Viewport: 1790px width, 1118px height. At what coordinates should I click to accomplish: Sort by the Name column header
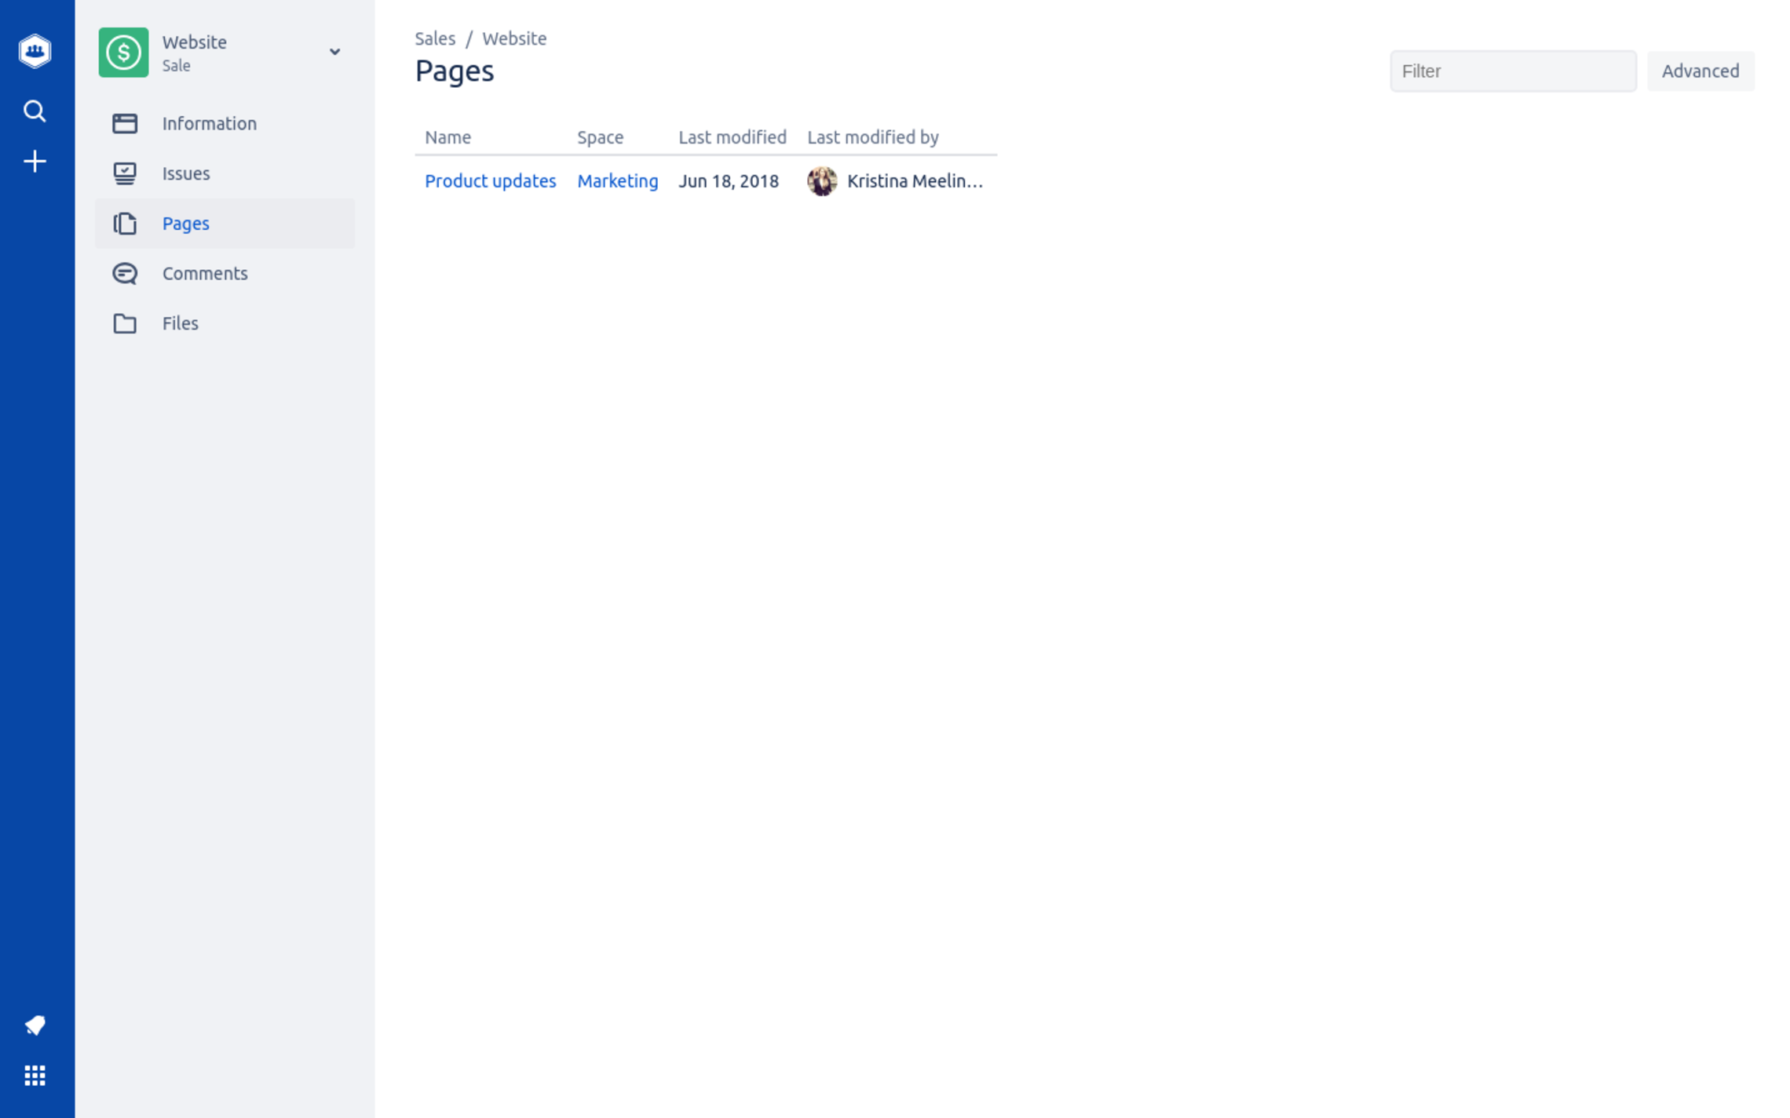(x=447, y=137)
